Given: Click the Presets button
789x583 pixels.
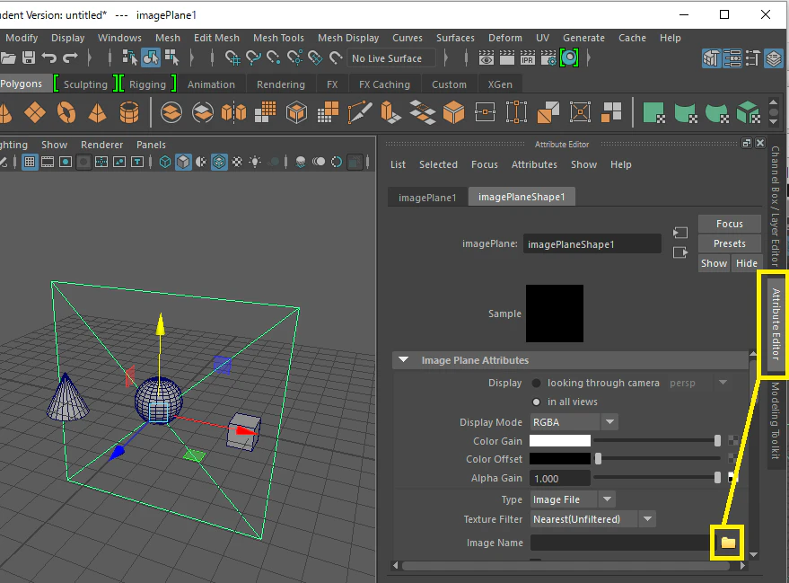Looking at the screenshot, I should point(730,243).
